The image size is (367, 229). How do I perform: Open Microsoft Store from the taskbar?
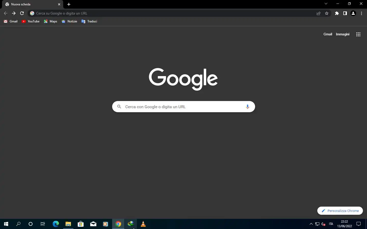click(81, 224)
